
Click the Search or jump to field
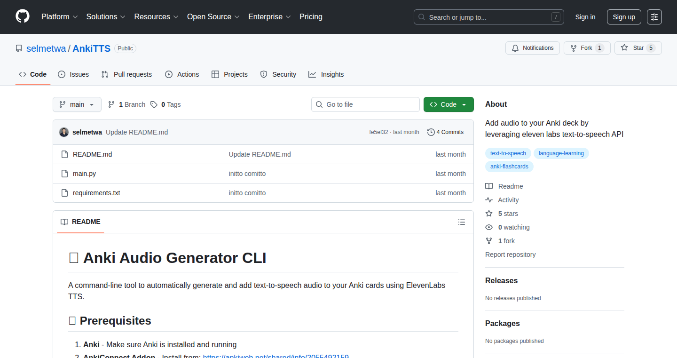(x=489, y=17)
